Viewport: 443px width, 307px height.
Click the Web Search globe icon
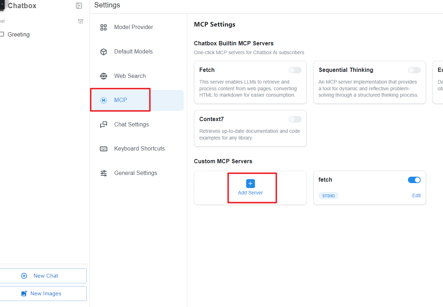(103, 76)
